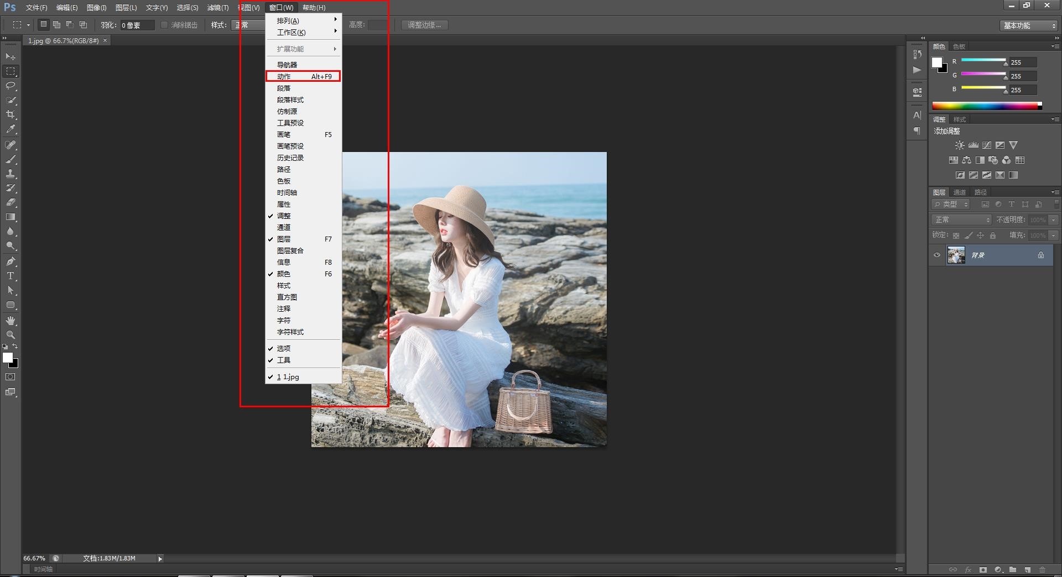The width and height of the screenshot is (1062, 577).
Task: Select the Eyedropper tool
Action: click(x=11, y=129)
